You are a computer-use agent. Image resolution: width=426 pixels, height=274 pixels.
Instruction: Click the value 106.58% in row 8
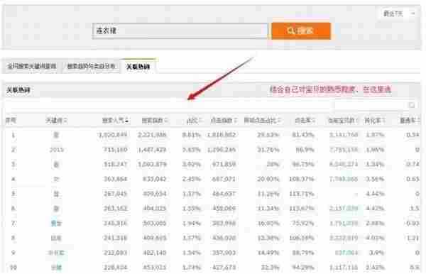(x=302, y=238)
